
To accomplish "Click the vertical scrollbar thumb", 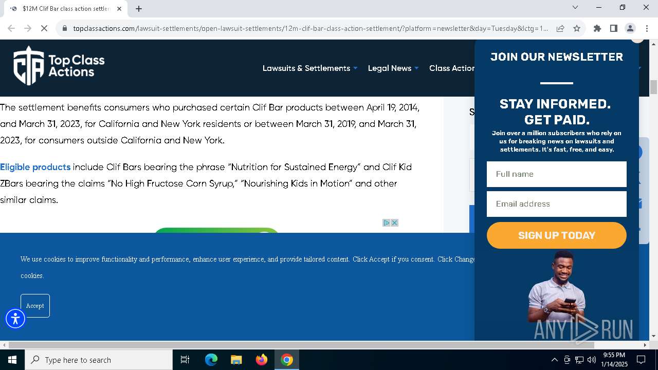I will pos(653,87).
